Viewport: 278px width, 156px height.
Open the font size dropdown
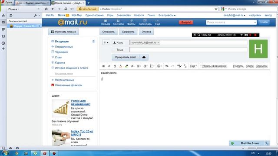pyautogui.click(x=132, y=66)
